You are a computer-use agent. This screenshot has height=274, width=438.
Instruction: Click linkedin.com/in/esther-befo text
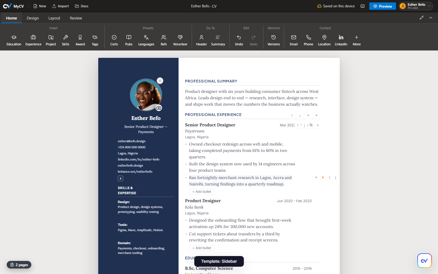[x=138, y=159]
